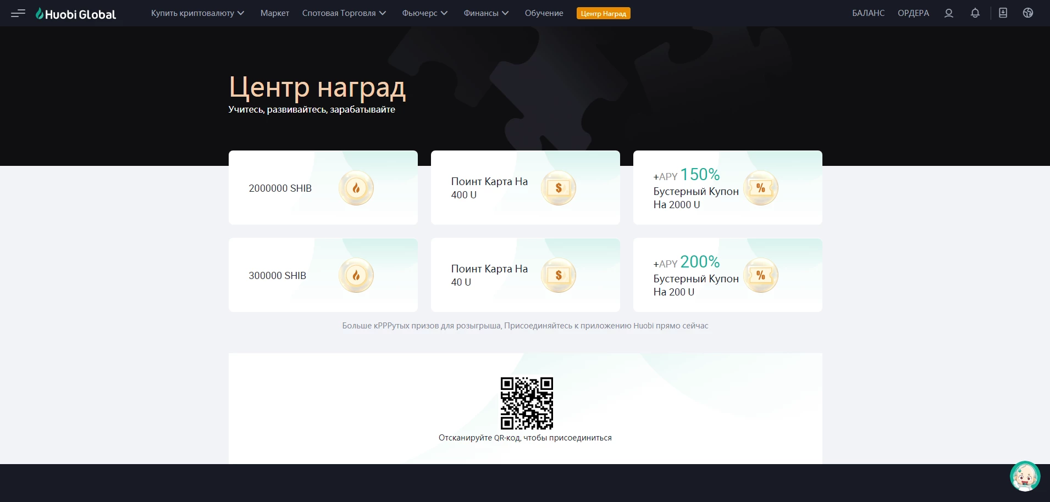This screenshot has width=1050, height=502.
Task: Expand the Фьючерс dropdown
Action: pos(425,13)
